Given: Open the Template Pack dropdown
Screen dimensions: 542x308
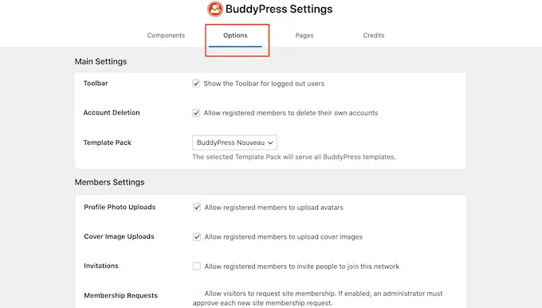Looking at the screenshot, I should 234,142.
